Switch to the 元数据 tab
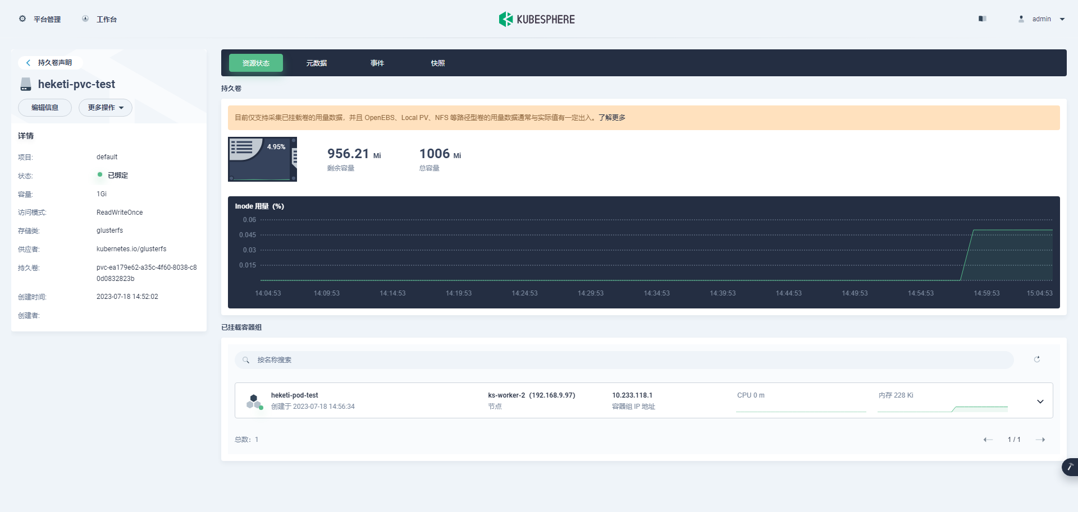Image resolution: width=1078 pixels, height=512 pixels. click(317, 63)
